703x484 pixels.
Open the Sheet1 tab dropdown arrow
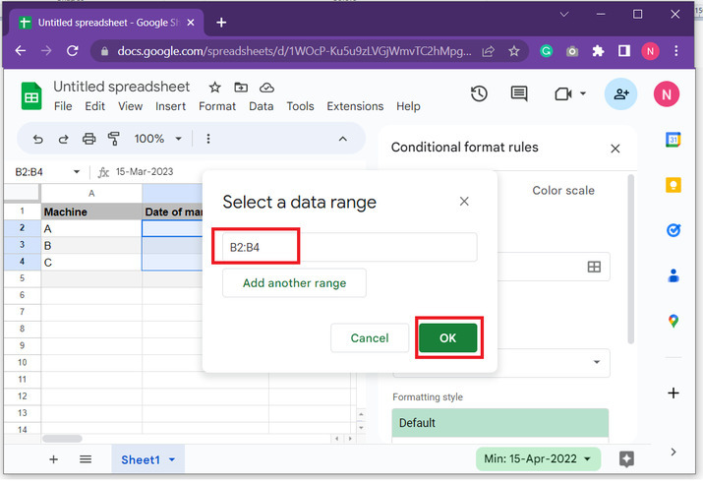[172, 459]
